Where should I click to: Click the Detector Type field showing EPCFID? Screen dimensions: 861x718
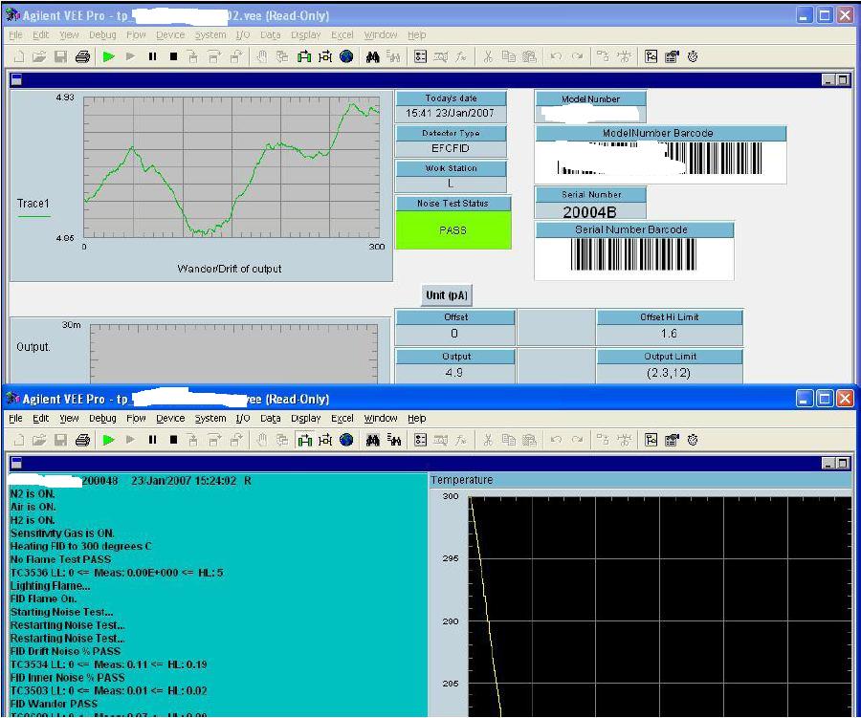[452, 148]
